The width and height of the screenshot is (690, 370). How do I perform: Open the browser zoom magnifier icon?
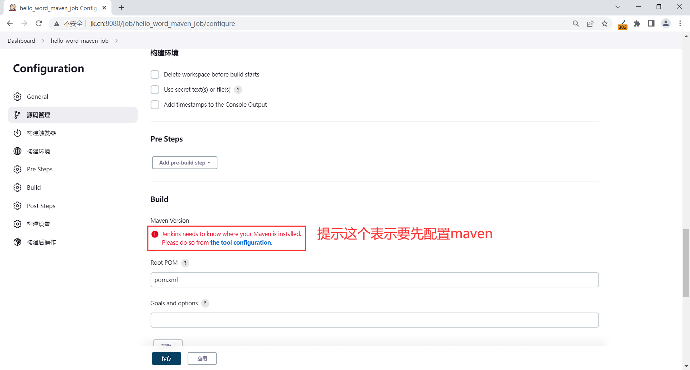tap(576, 23)
